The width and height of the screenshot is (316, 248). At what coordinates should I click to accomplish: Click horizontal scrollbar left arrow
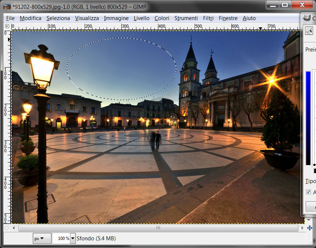(14, 228)
